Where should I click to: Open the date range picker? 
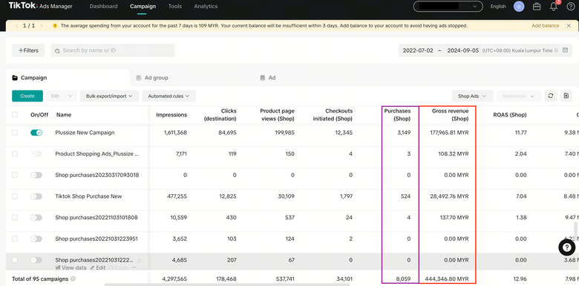[485, 50]
